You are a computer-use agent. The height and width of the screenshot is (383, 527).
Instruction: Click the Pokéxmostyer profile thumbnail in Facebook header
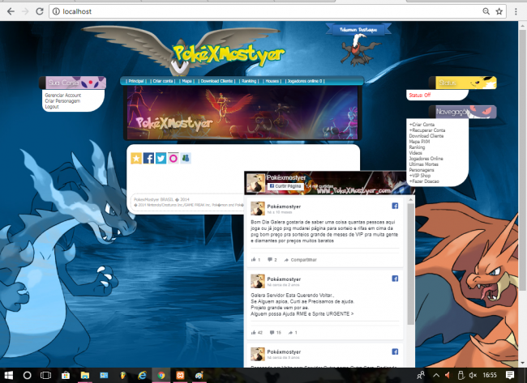[255, 183]
